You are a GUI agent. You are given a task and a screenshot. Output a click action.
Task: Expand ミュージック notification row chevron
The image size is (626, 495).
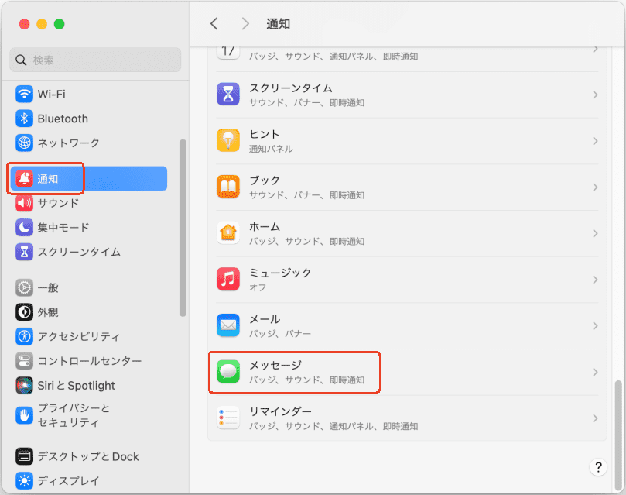(595, 280)
